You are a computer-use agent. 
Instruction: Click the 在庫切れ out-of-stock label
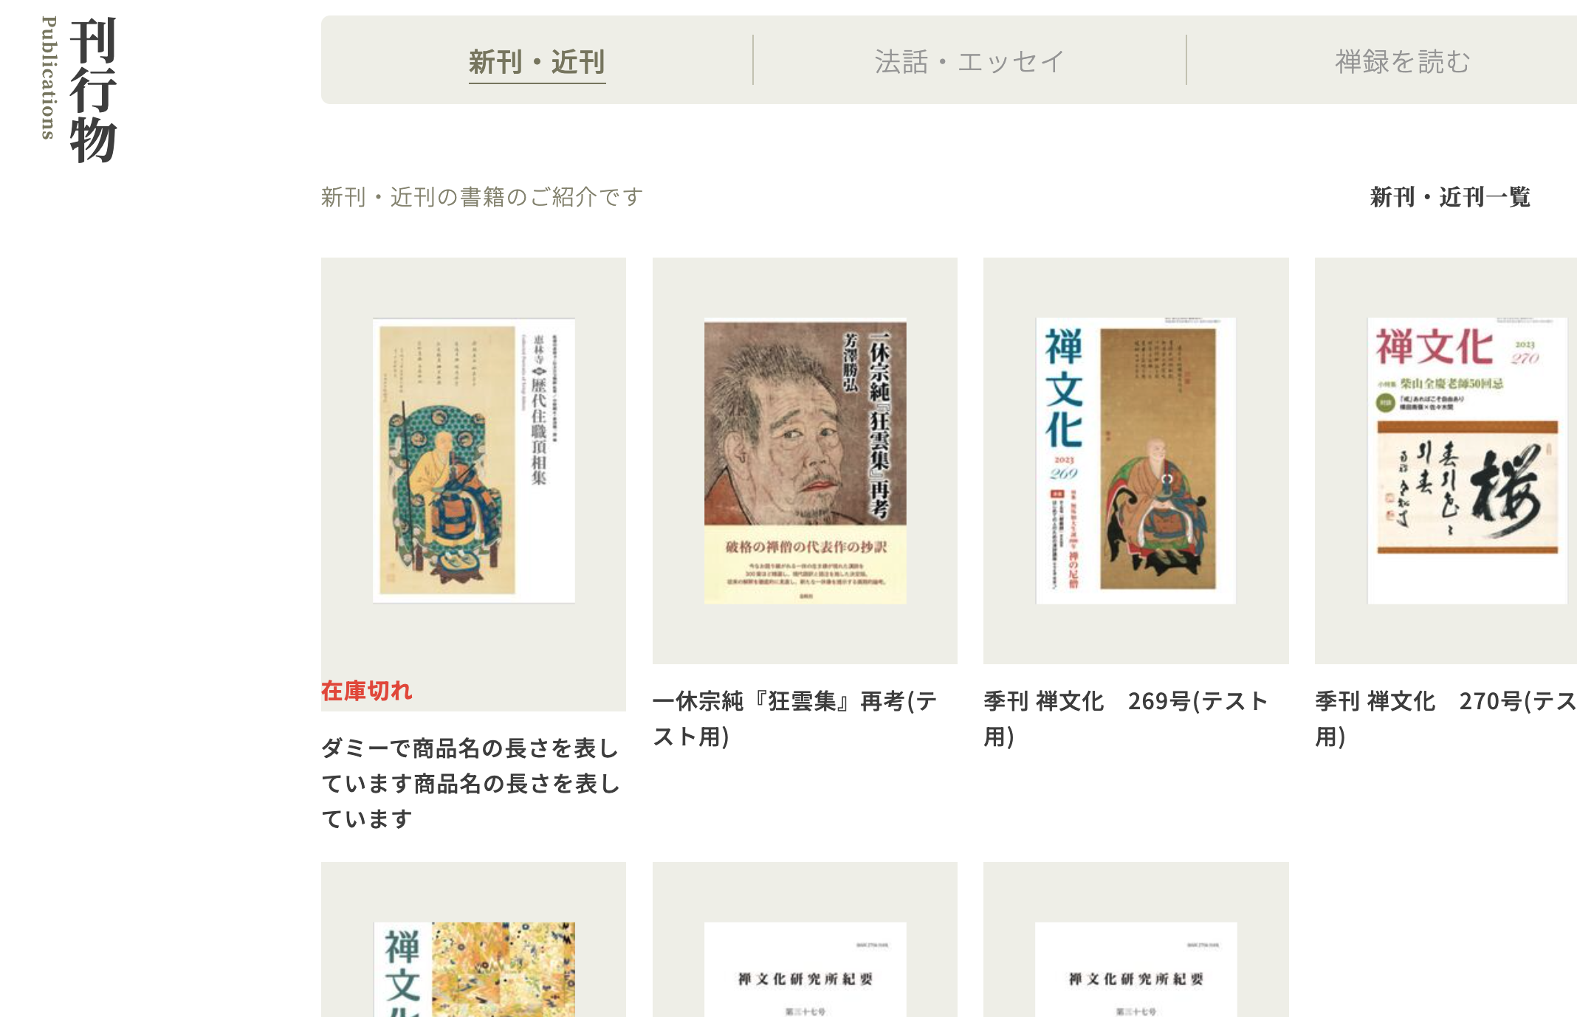tap(367, 691)
